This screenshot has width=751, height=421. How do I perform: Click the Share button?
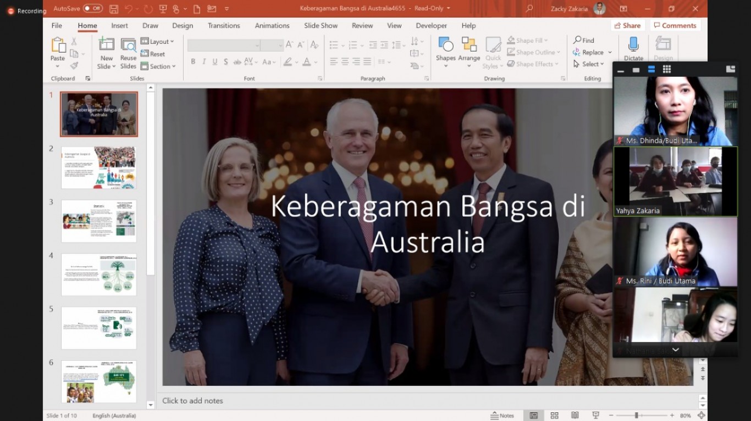click(627, 26)
